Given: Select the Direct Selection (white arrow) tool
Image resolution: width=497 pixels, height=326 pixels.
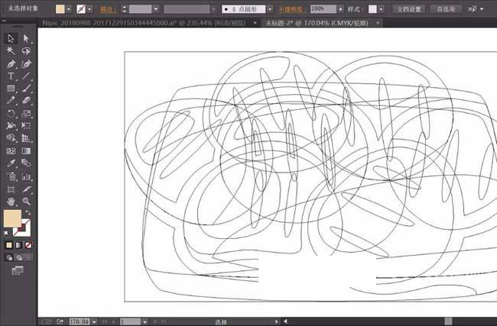Looking at the screenshot, I should pyautogui.click(x=26, y=39).
